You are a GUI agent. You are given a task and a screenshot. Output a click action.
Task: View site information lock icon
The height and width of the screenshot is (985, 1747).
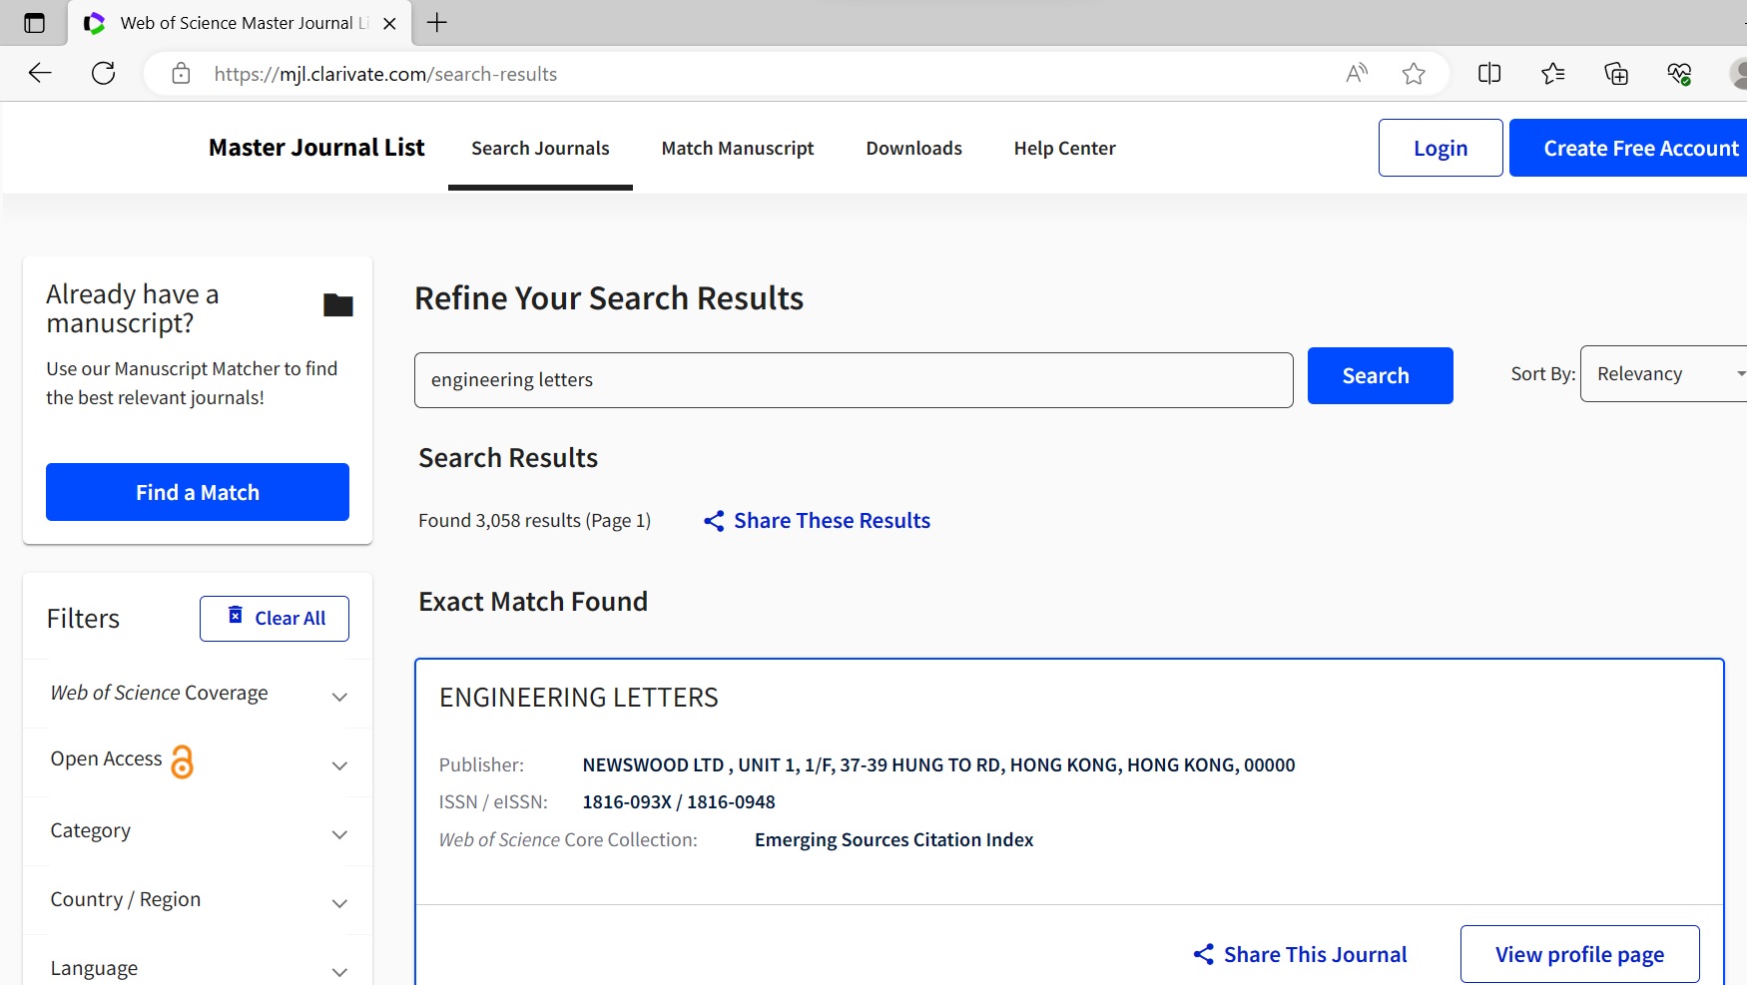pyautogui.click(x=181, y=73)
